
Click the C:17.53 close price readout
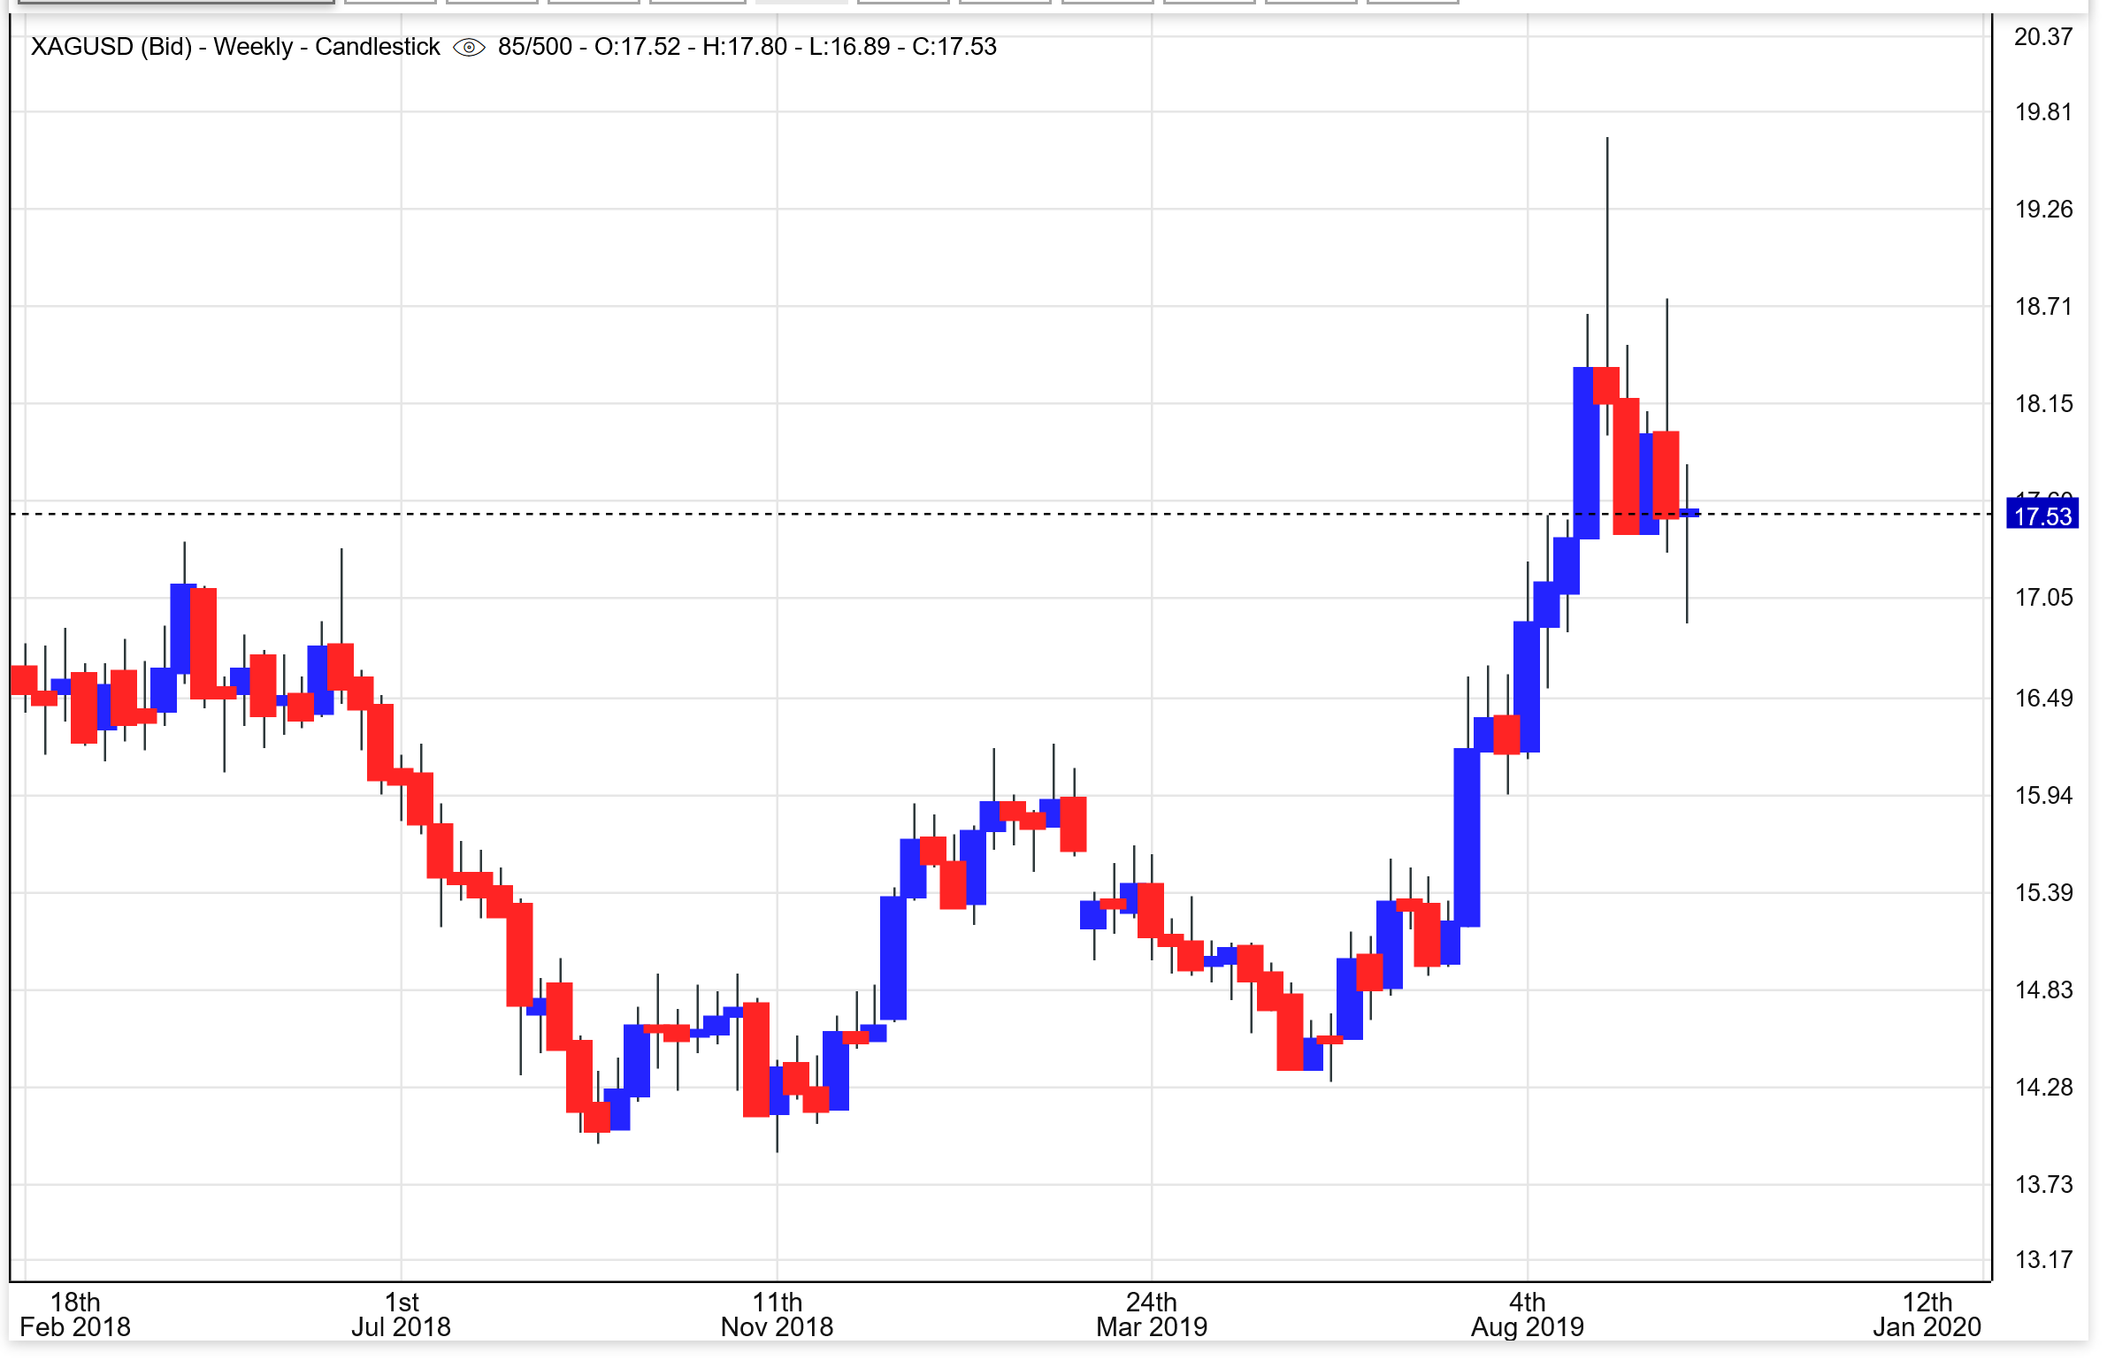954,47
